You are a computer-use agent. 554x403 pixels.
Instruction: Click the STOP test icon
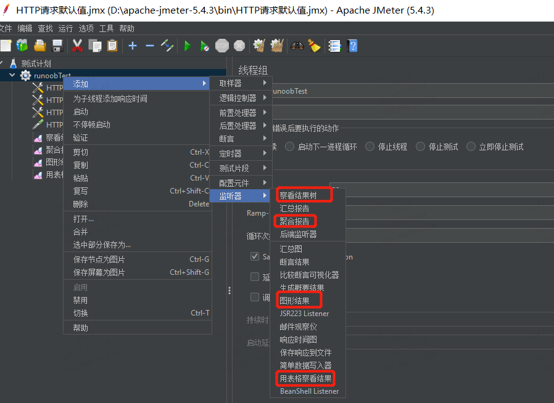tap(222, 46)
